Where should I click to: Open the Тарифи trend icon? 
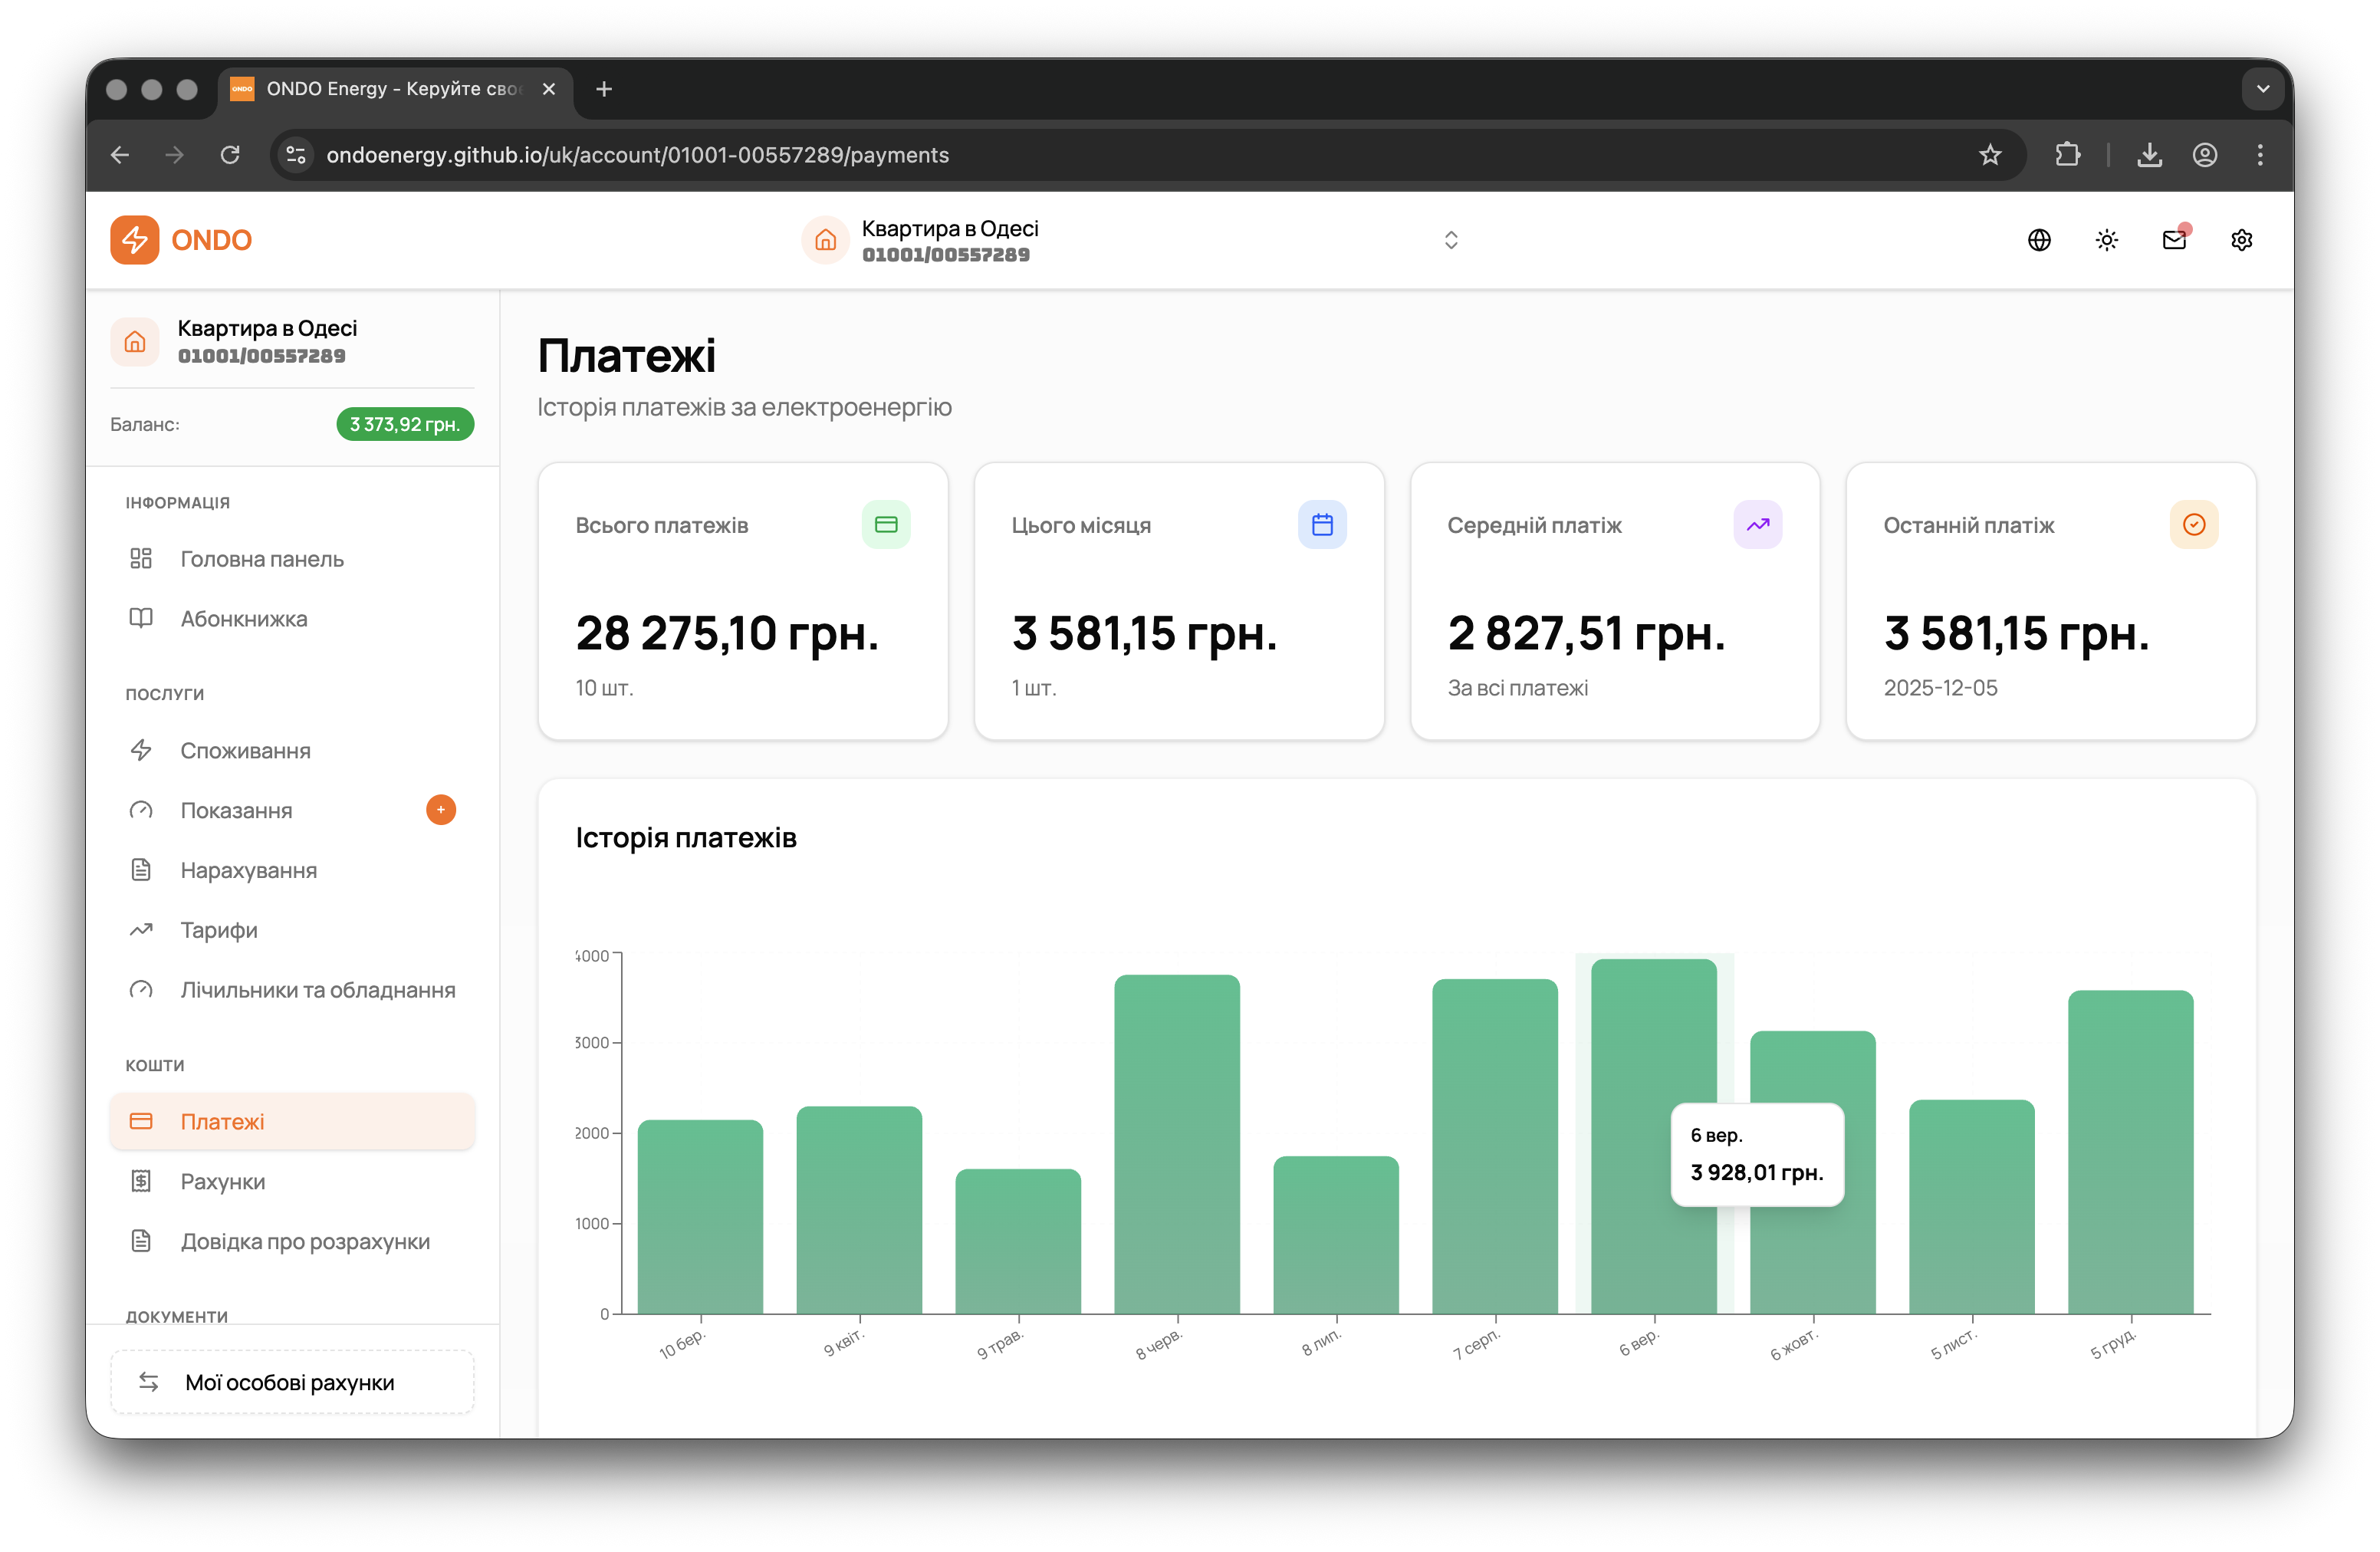[141, 930]
